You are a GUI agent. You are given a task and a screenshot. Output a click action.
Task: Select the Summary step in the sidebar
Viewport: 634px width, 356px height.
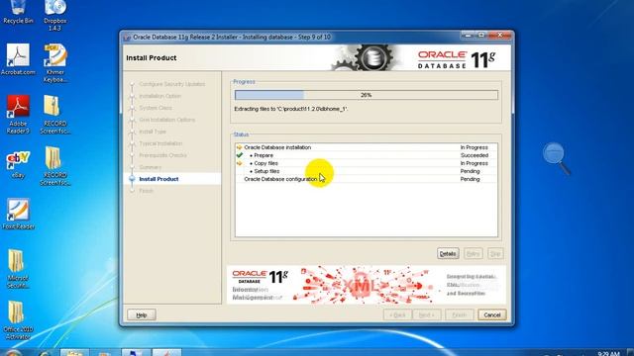[150, 167]
